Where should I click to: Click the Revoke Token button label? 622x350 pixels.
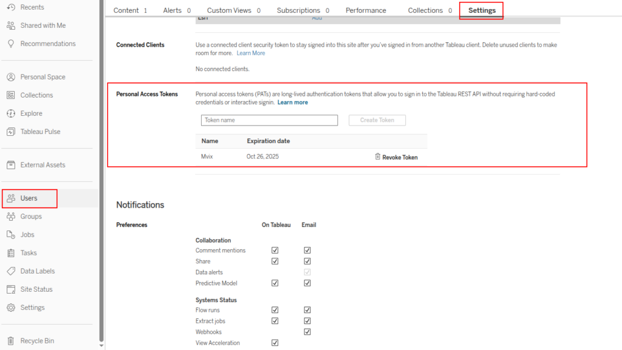pyautogui.click(x=400, y=157)
